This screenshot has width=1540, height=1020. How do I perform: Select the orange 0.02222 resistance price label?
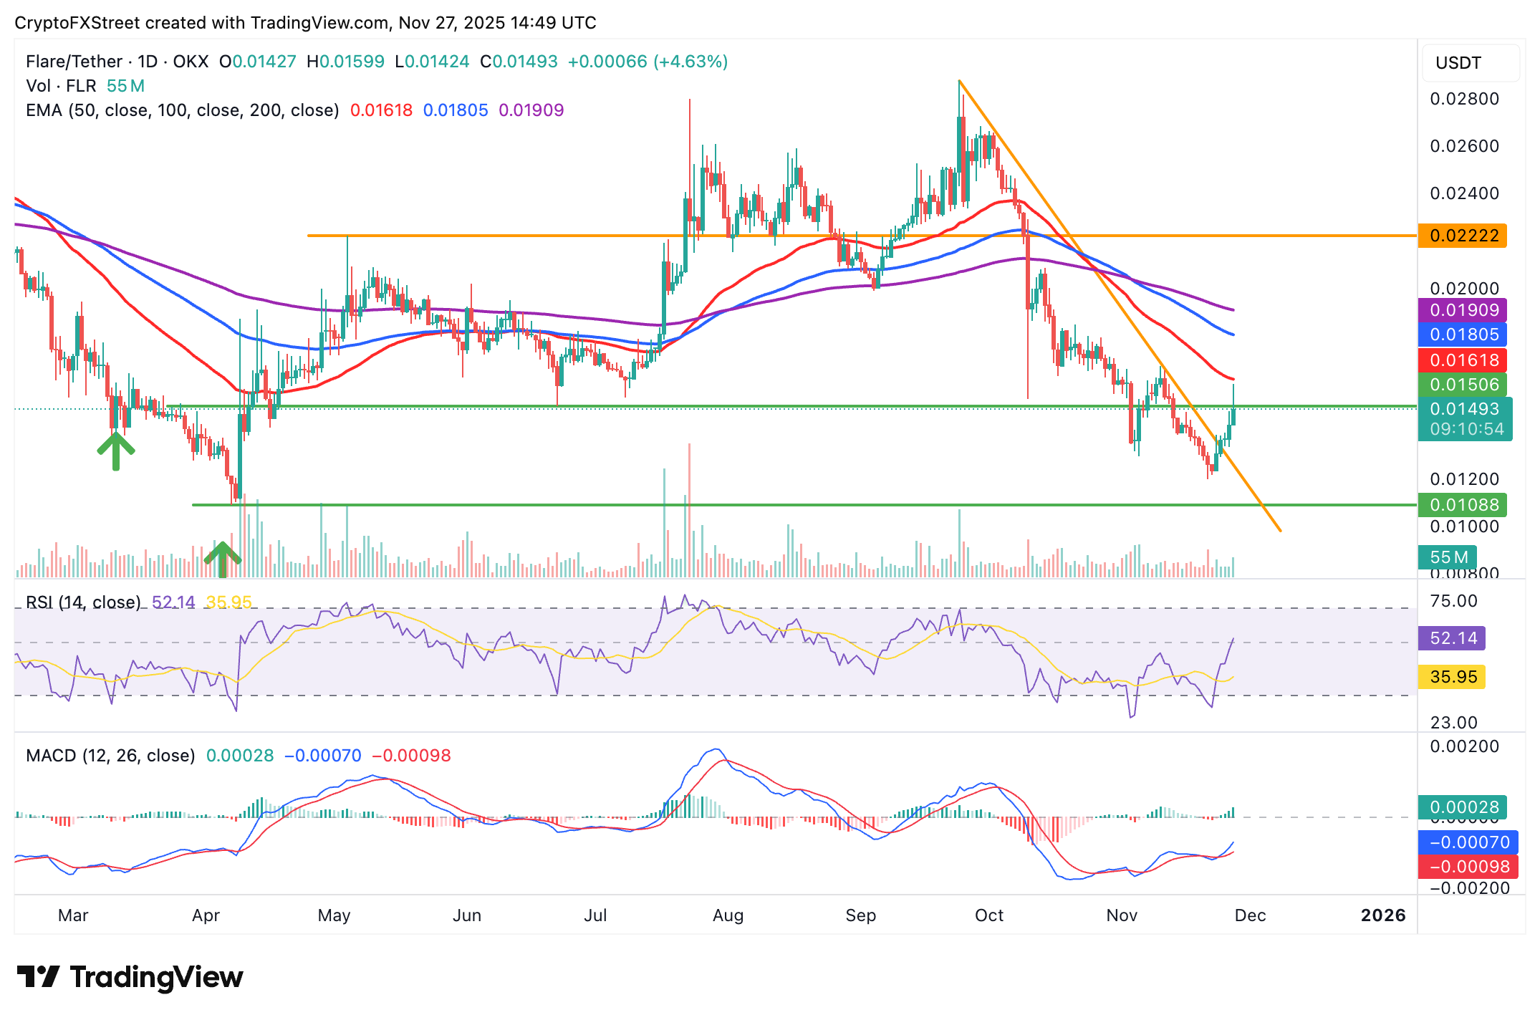1463,236
